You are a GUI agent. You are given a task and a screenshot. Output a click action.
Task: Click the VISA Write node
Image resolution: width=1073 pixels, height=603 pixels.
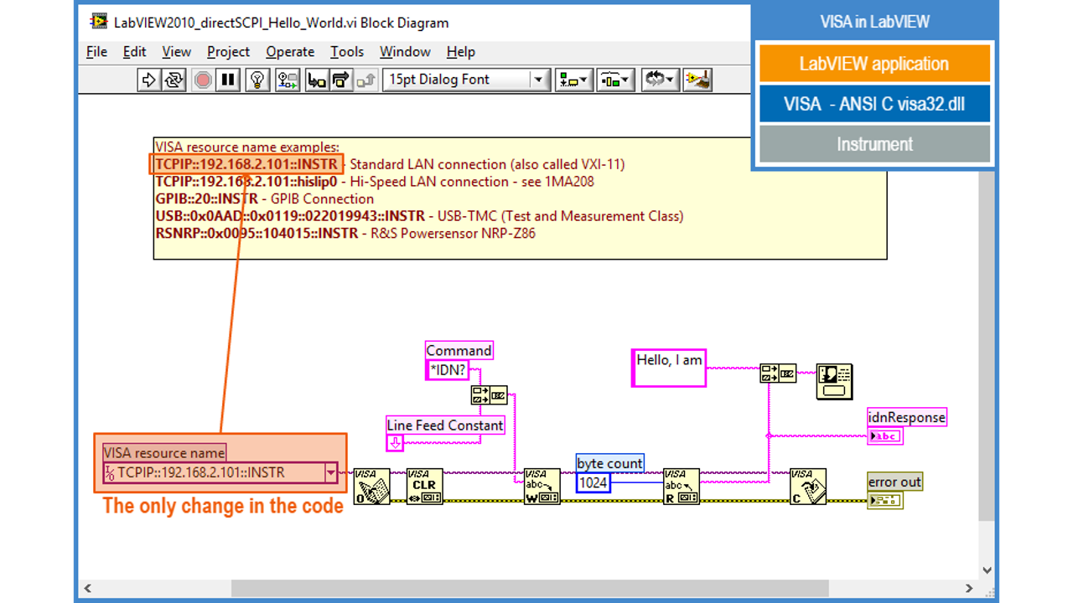[x=542, y=487]
